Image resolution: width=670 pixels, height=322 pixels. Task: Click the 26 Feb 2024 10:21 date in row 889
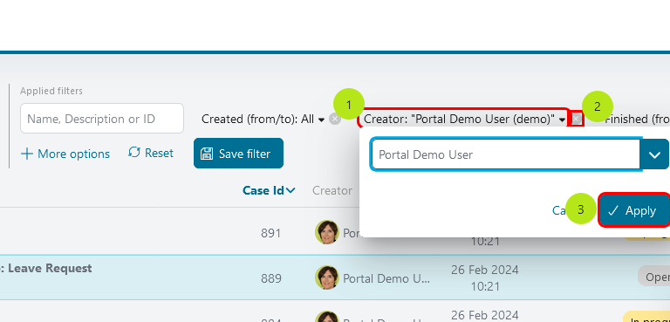[485, 278]
